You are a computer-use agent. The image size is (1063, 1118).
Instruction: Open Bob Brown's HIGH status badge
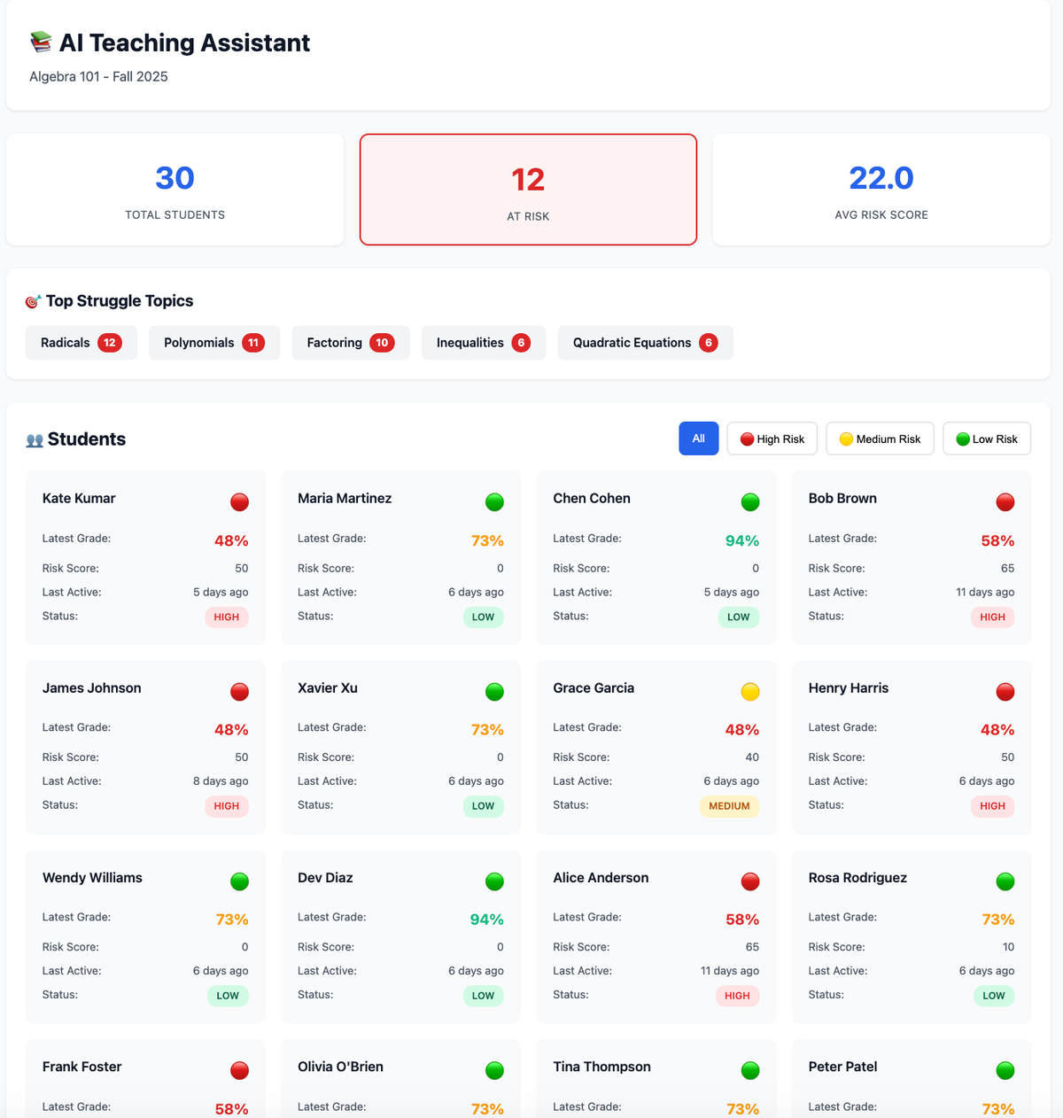[x=992, y=617]
